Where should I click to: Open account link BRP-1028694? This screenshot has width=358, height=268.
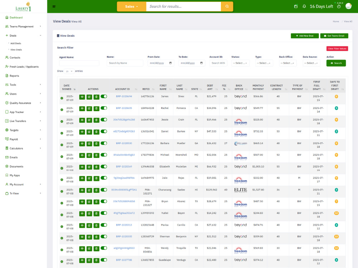124,96
